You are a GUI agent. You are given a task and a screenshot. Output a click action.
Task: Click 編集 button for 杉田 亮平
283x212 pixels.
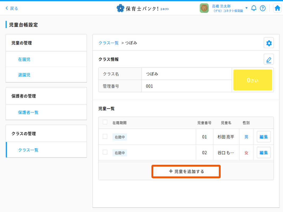(x=263, y=137)
